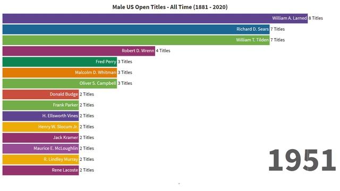
Task: Click the R. Lindley Murray bar
Action: pyautogui.click(x=40, y=159)
